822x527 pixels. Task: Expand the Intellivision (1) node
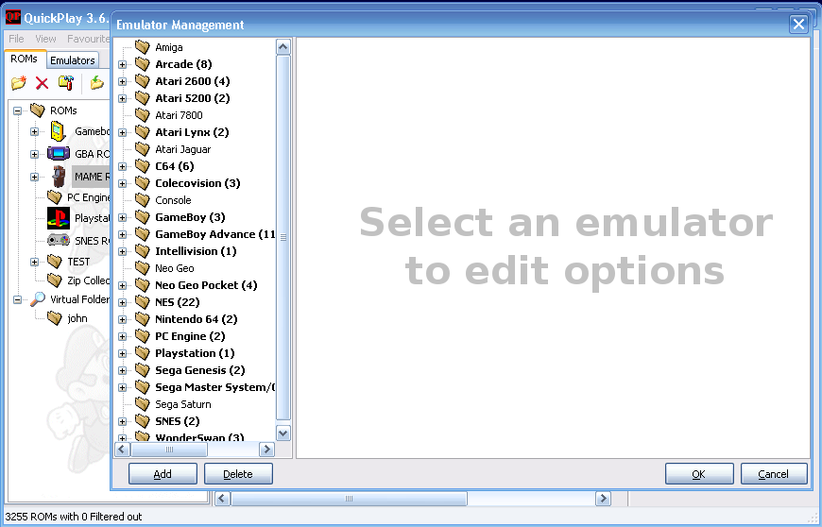(x=122, y=251)
